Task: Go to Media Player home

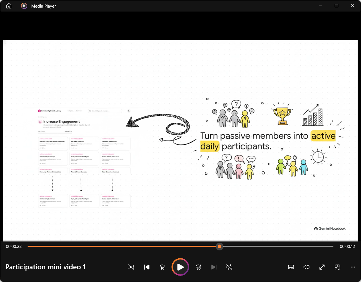Action: (x=9, y=6)
